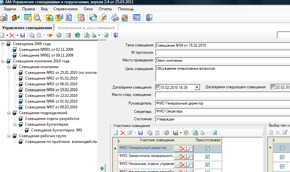Click the binoculars search icon in the main toolbar
290x172 pixels.
50,35
